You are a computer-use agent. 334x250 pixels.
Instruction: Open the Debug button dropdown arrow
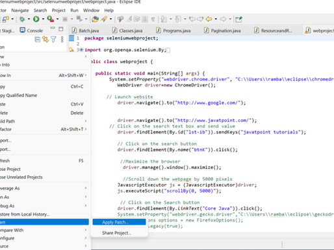tap(29, 19)
